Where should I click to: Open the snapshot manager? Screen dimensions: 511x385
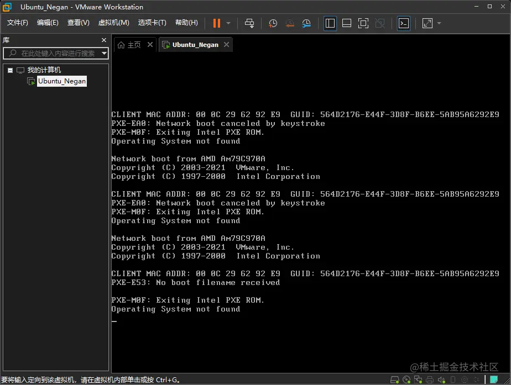pos(306,23)
